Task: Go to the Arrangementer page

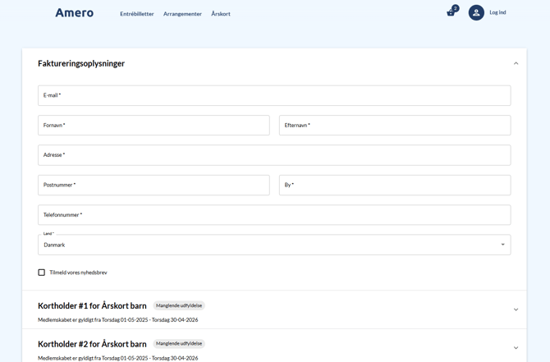Action: 182,14
